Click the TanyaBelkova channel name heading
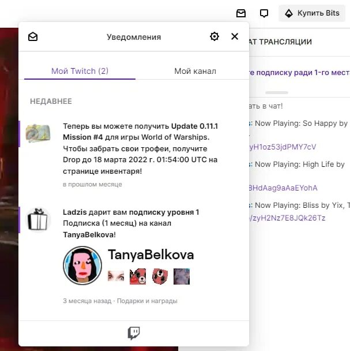Screen dimensions: 350x351 [x=150, y=255]
